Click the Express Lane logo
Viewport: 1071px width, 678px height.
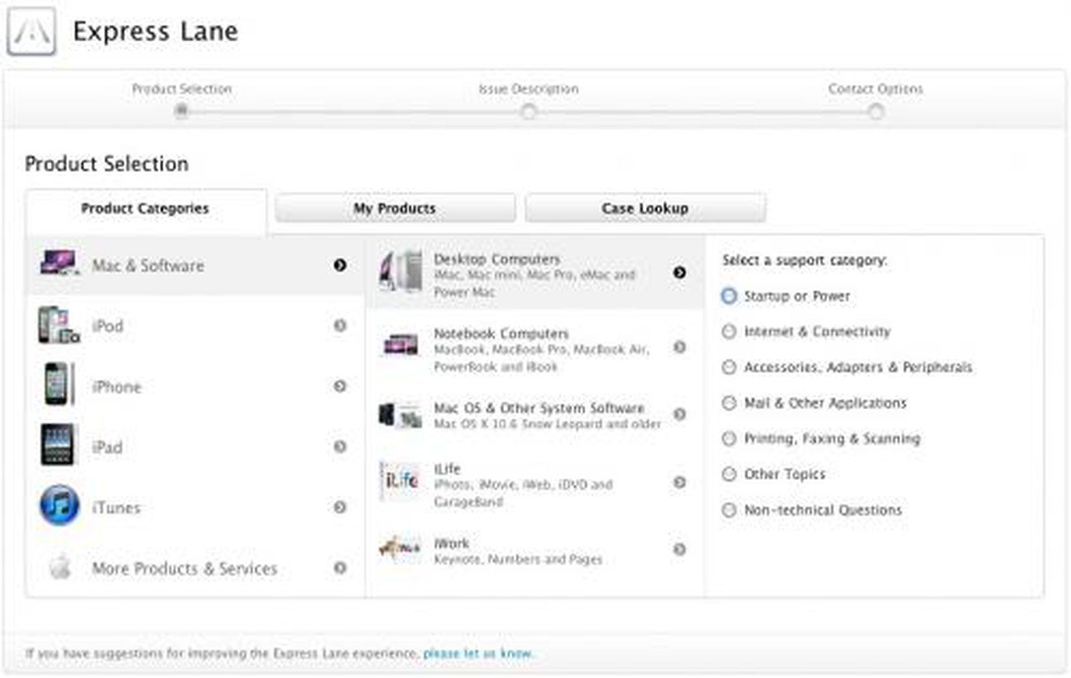point(31,31)
